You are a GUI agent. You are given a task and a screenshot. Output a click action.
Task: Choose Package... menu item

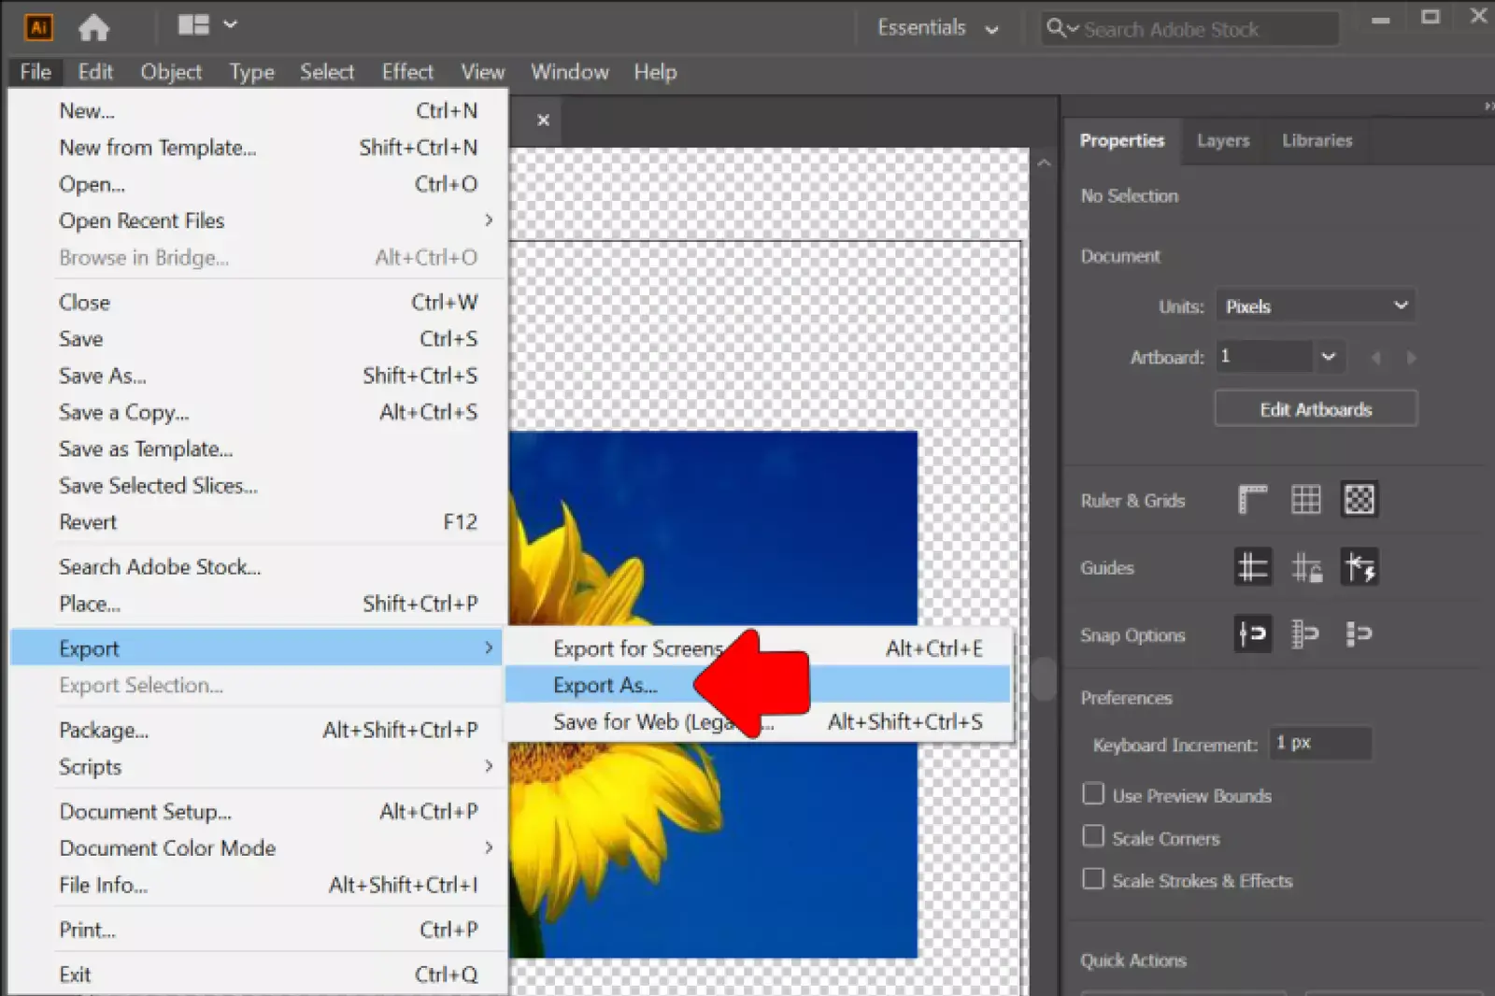tap(258, 730)
